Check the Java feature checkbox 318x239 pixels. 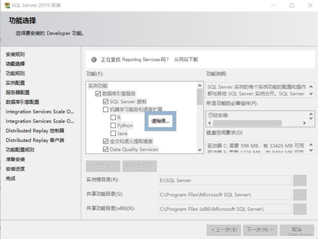click(113, 133)
